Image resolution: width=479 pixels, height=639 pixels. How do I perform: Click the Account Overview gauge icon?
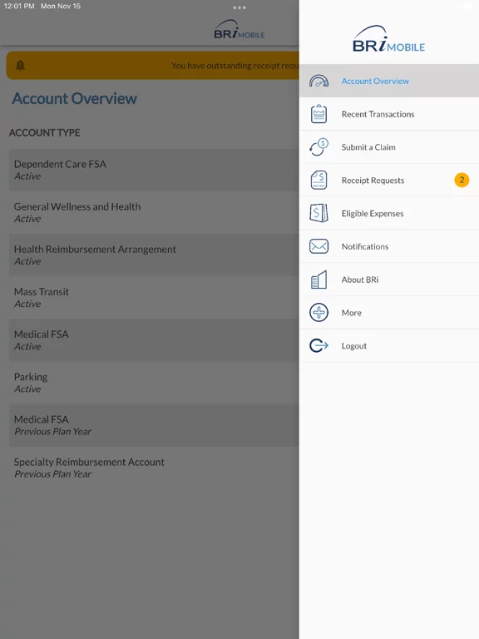(x=319, y=81)
